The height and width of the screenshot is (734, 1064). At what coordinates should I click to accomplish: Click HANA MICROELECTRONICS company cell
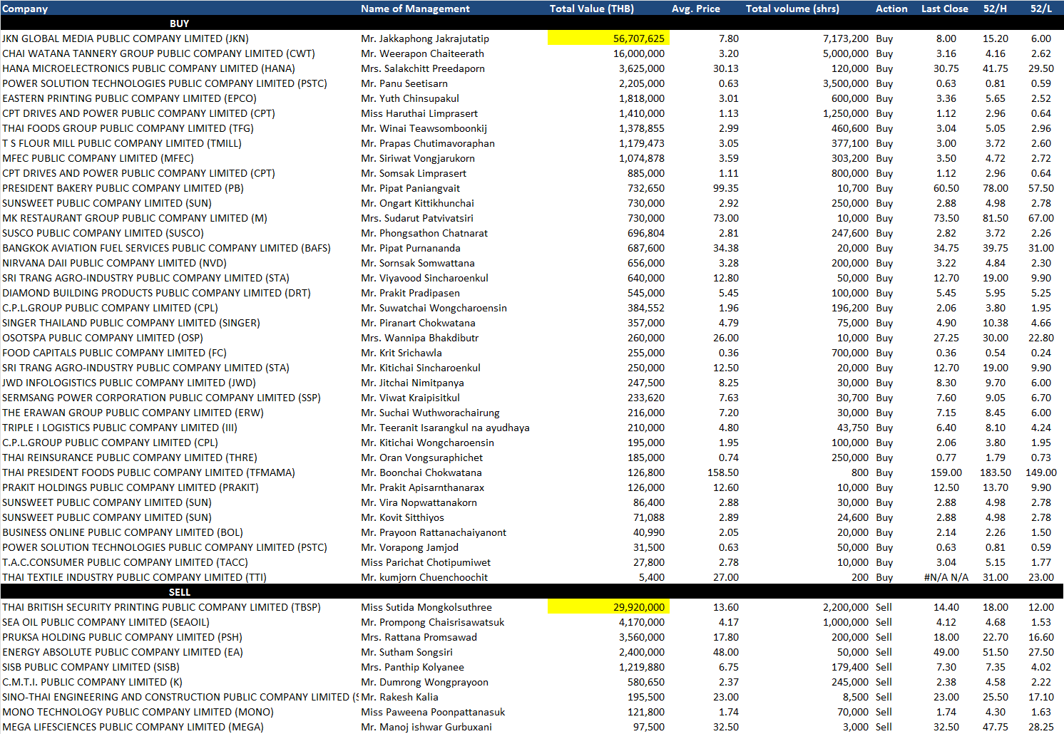tap(148, 68)
